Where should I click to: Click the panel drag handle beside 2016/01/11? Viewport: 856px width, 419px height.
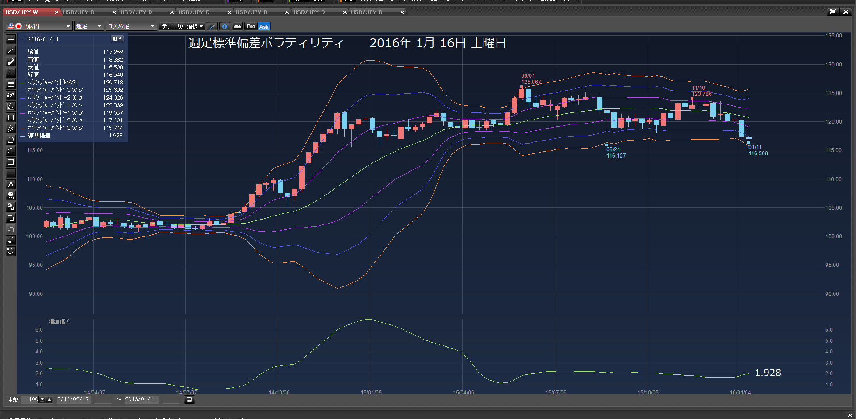(23, 39)
